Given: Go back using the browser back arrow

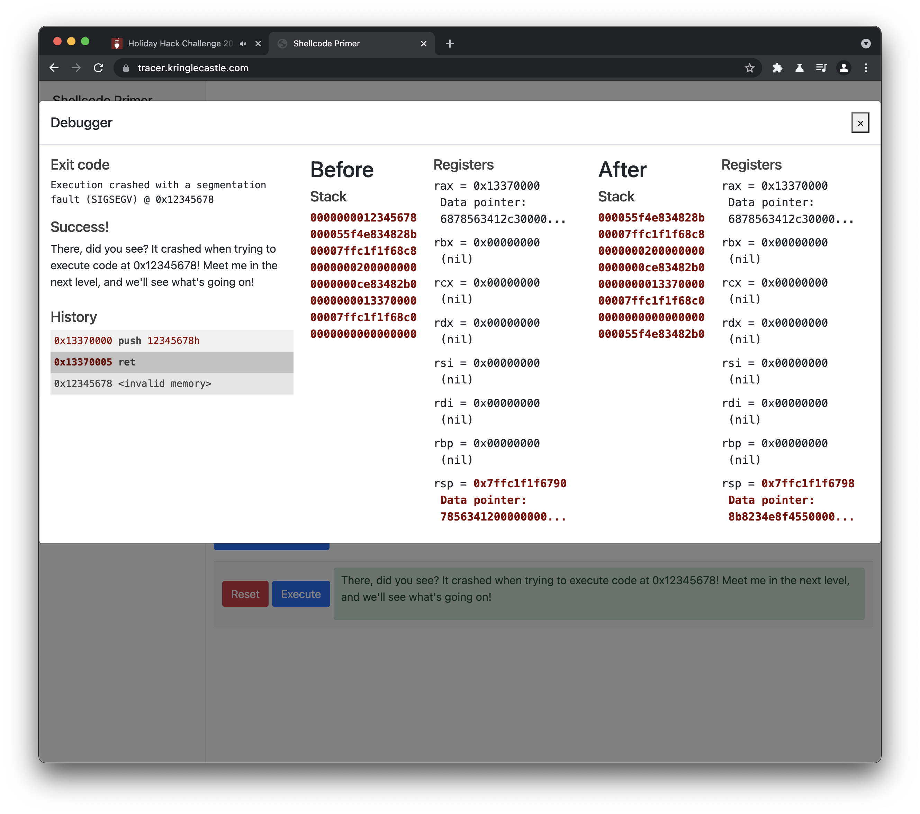Looking at the screenshot, I should 54,68.
